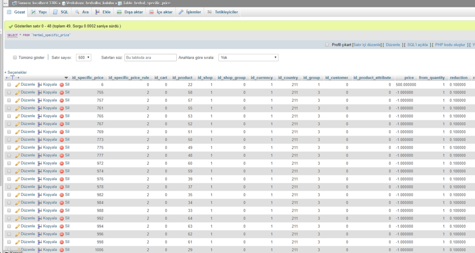Select the checkbox for row 757
This screenshot has width=475, height=253.
9,100
